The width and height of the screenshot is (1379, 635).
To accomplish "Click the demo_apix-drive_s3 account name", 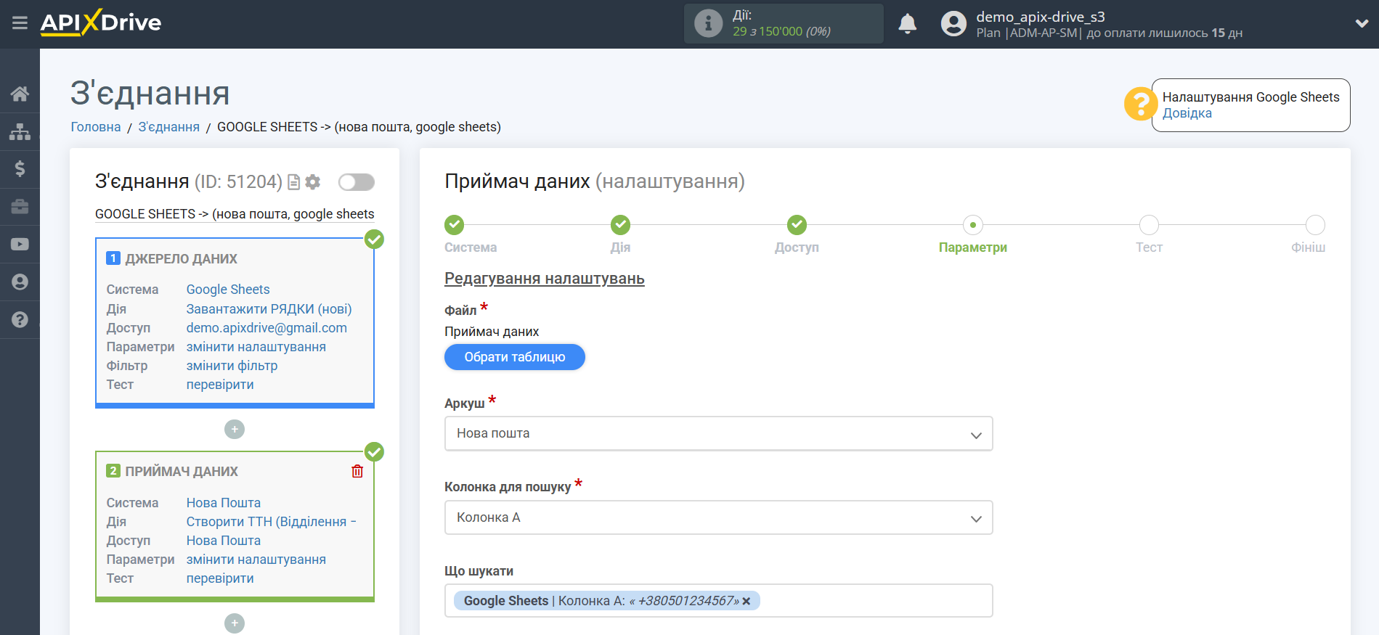I will pos(1040,17).
